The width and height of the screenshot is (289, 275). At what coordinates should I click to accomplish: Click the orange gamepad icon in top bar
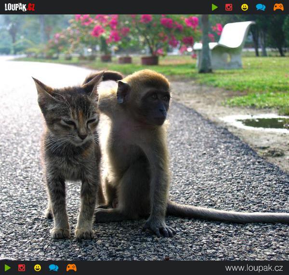[x=278, y=7]
